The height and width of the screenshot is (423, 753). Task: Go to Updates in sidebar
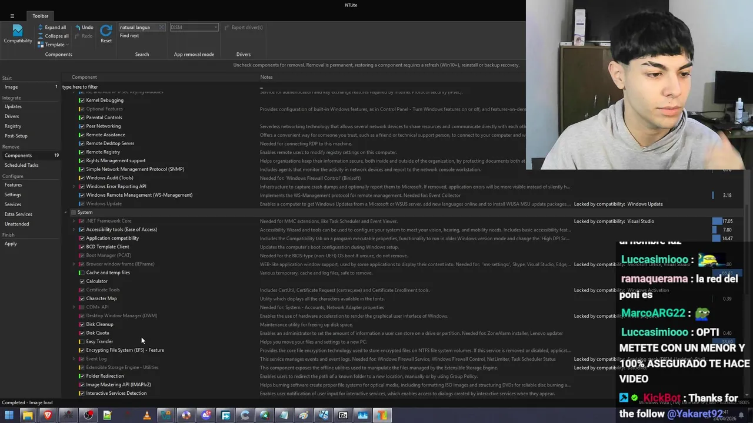click(13, 107)
